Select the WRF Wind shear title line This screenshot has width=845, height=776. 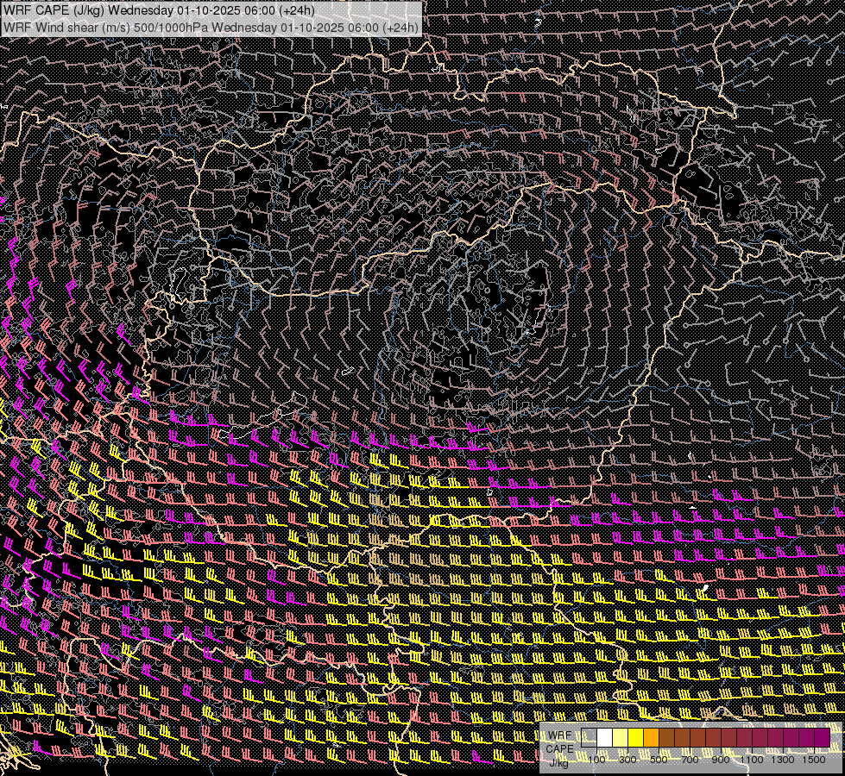click(211, 27)
